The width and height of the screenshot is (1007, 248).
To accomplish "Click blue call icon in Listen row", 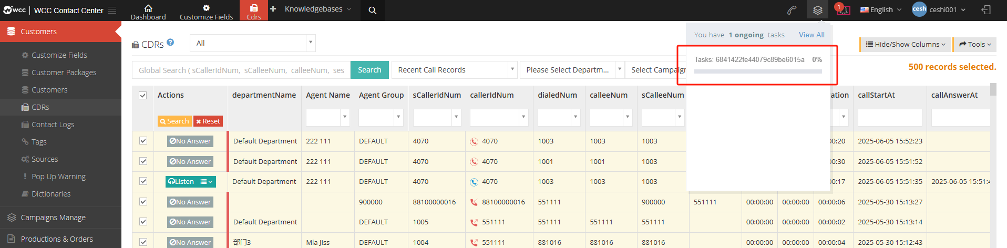I will [474, 182].
